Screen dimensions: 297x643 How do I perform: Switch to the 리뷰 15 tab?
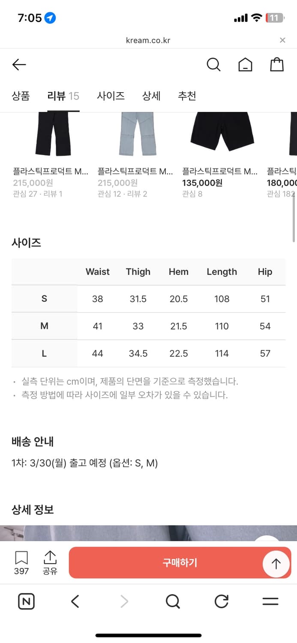(63, 96)
